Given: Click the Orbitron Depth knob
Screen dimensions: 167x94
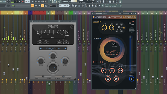Looking at the screenshot, I should (x=41, y=61).
